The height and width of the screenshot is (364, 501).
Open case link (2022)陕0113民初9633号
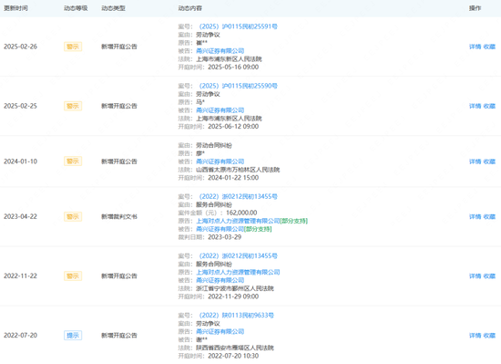[x=237, y=316]
